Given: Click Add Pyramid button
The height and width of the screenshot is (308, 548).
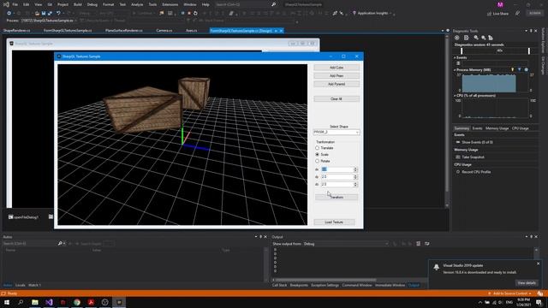Looking at the screenshot, I should [x=337, y=84].
